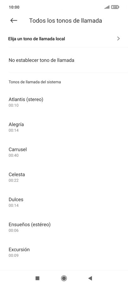Open local ringtone chooser via chevron arrow
The height and width of the screenshot is (286, 128).
pos(119,38)
